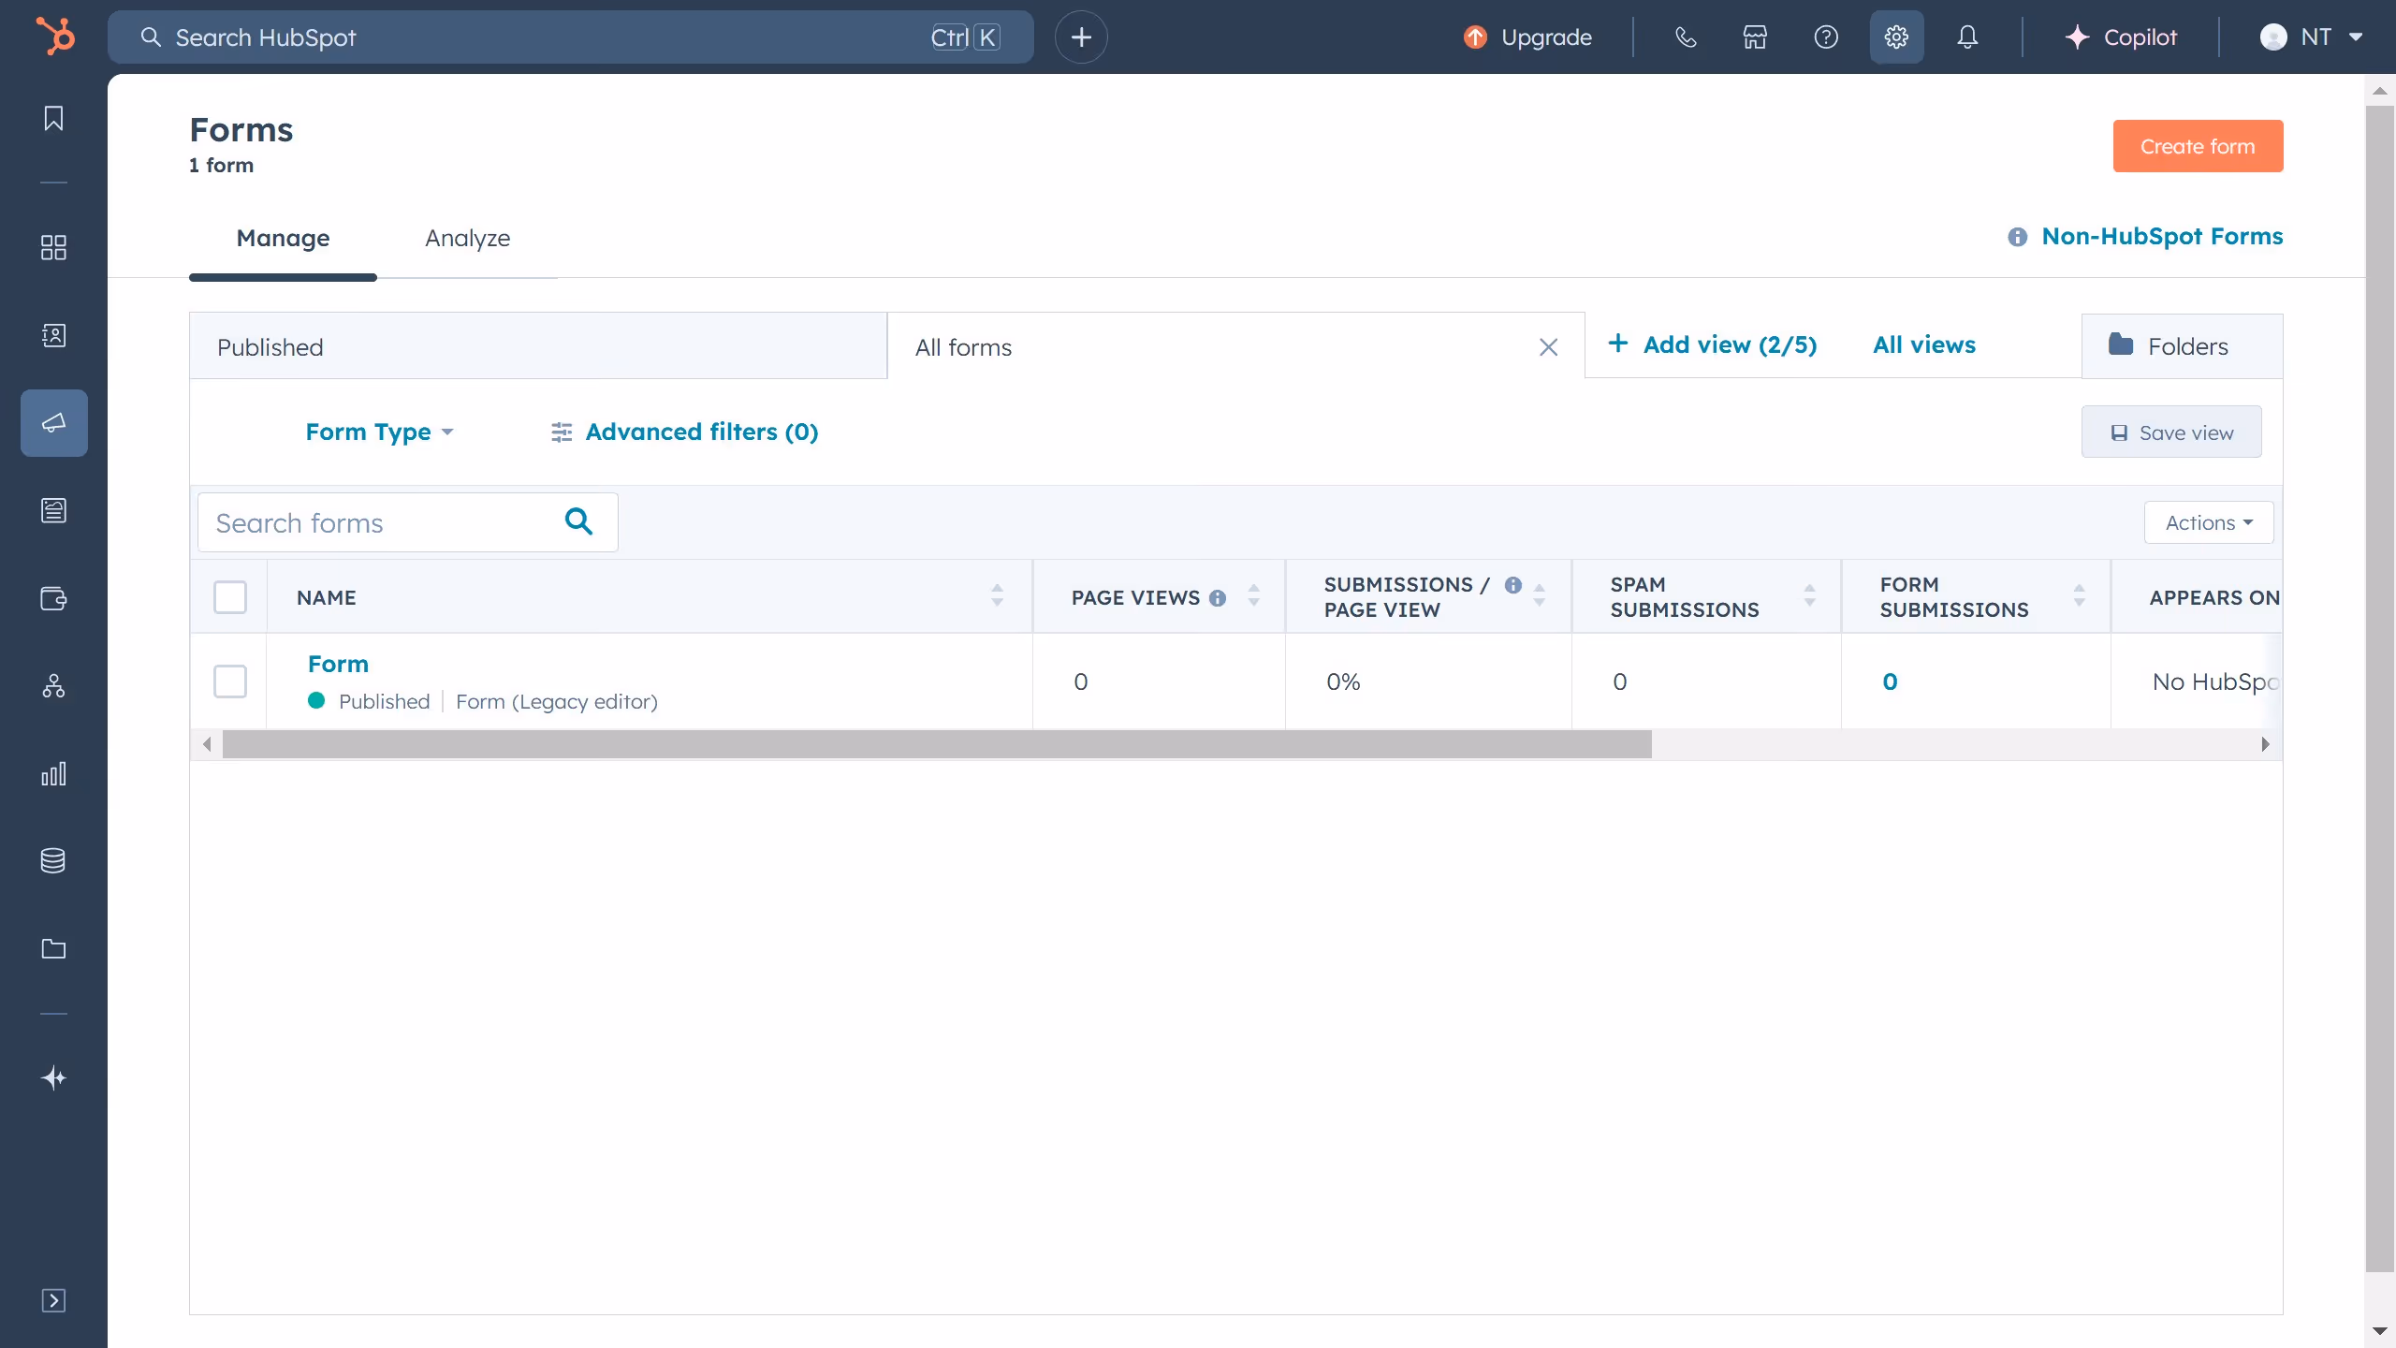Open the Actions dropdown
Screen dimensions: 2396x1348
coord(2207,521)
